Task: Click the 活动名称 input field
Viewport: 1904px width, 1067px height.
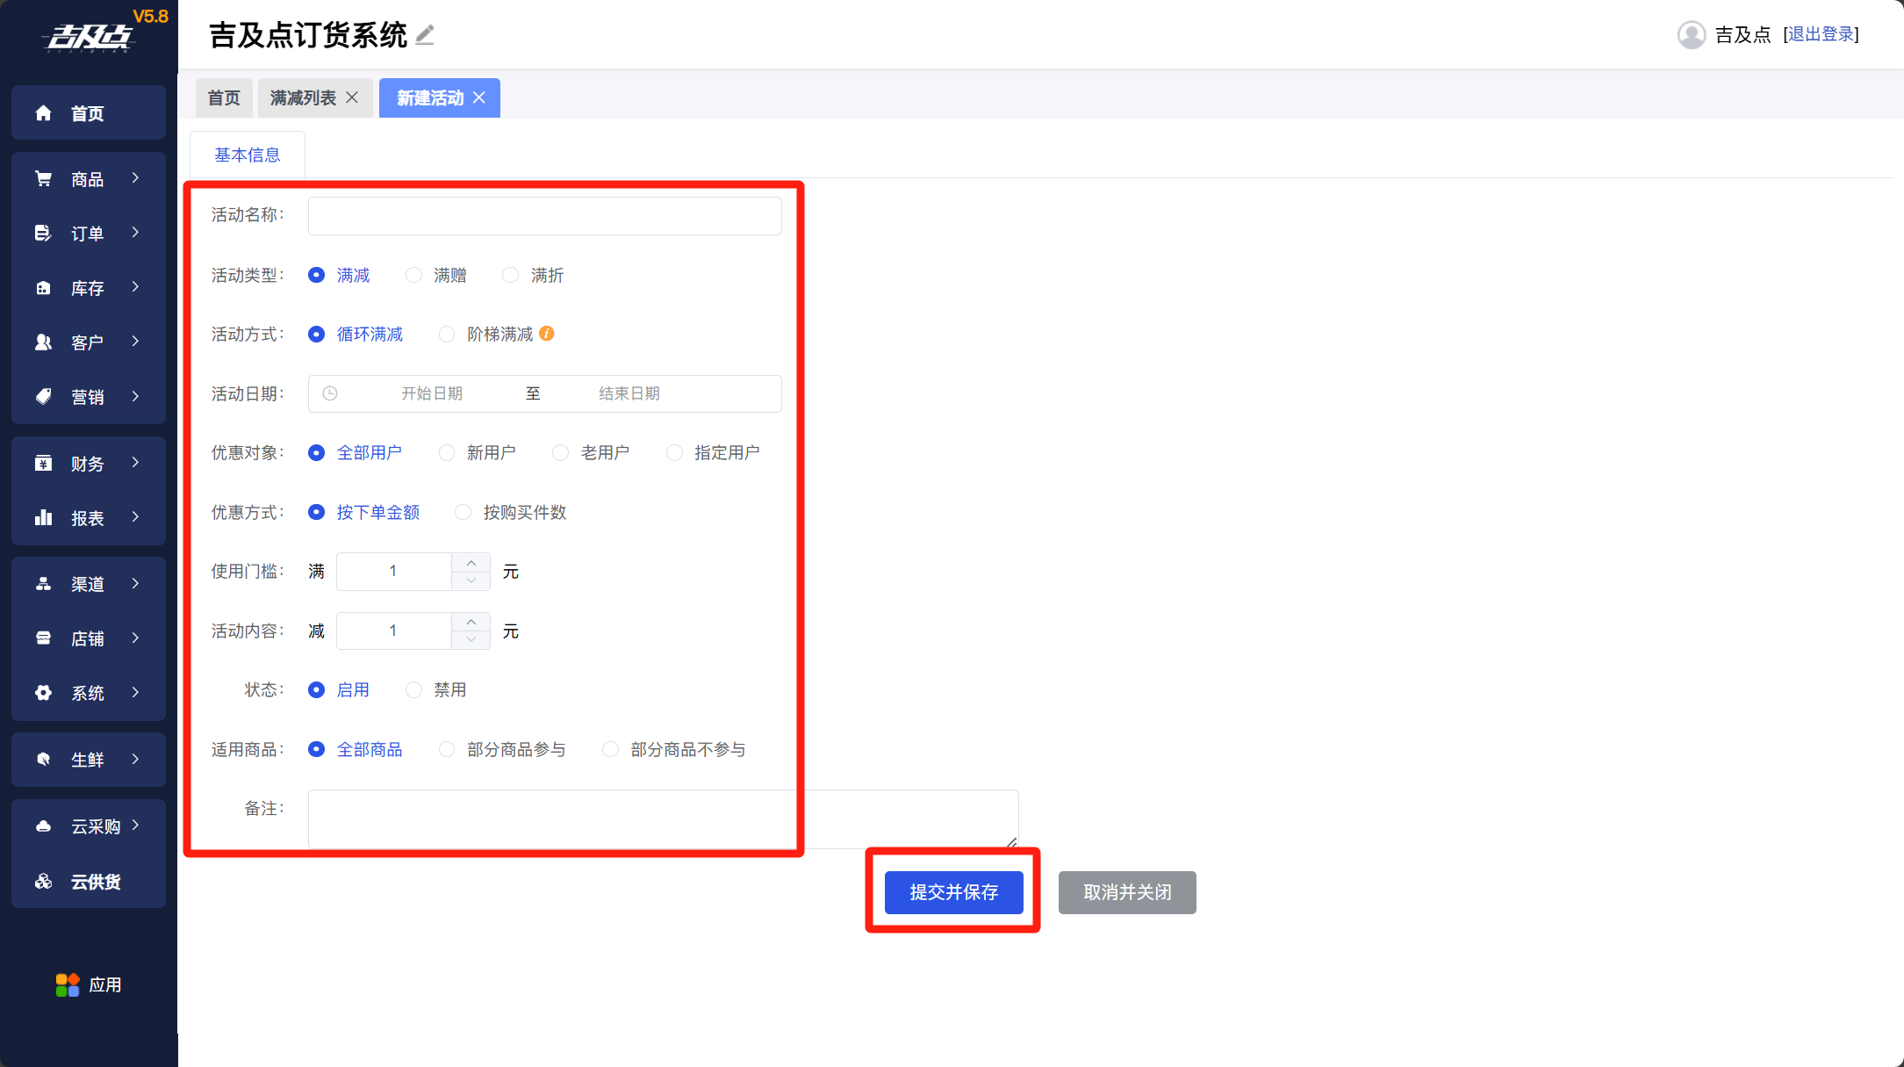Action: click(544, 216)
